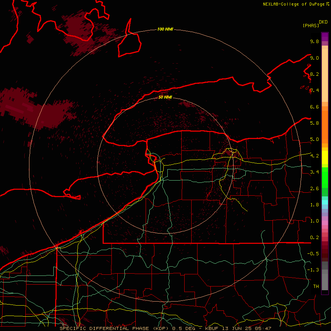
Task: Click the 1.0 legend value
Action: tap(314, 221)
